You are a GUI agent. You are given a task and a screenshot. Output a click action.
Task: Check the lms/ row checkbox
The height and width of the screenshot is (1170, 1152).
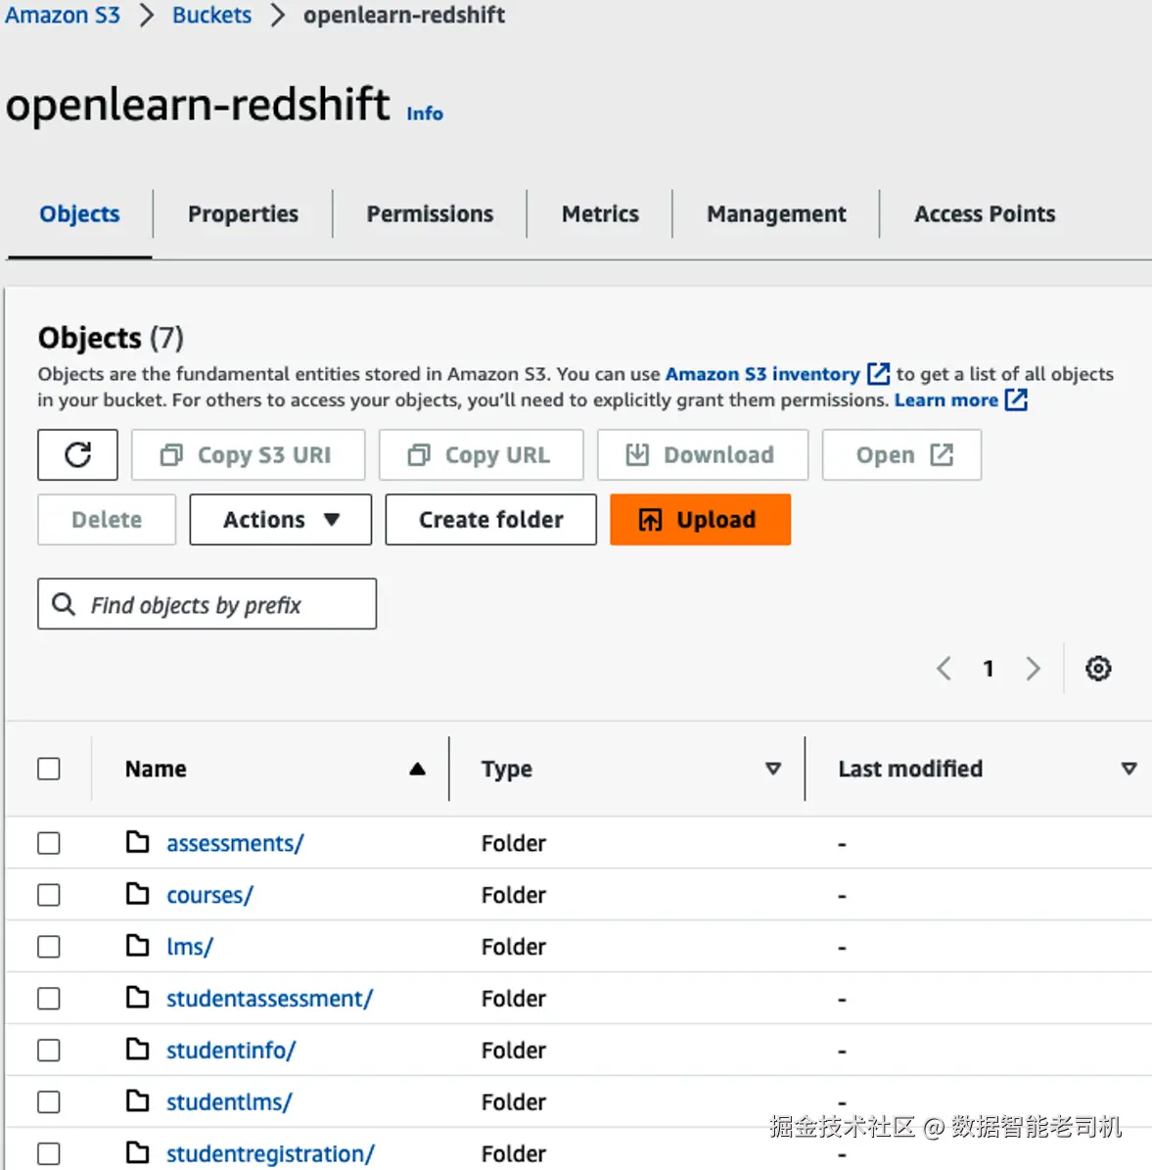coord(49,947)
